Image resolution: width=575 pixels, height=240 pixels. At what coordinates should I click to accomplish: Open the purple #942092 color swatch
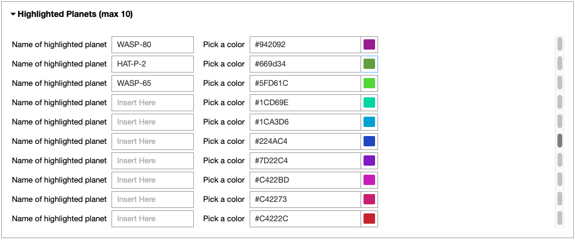pyautogui.click(x=369, y=45)
